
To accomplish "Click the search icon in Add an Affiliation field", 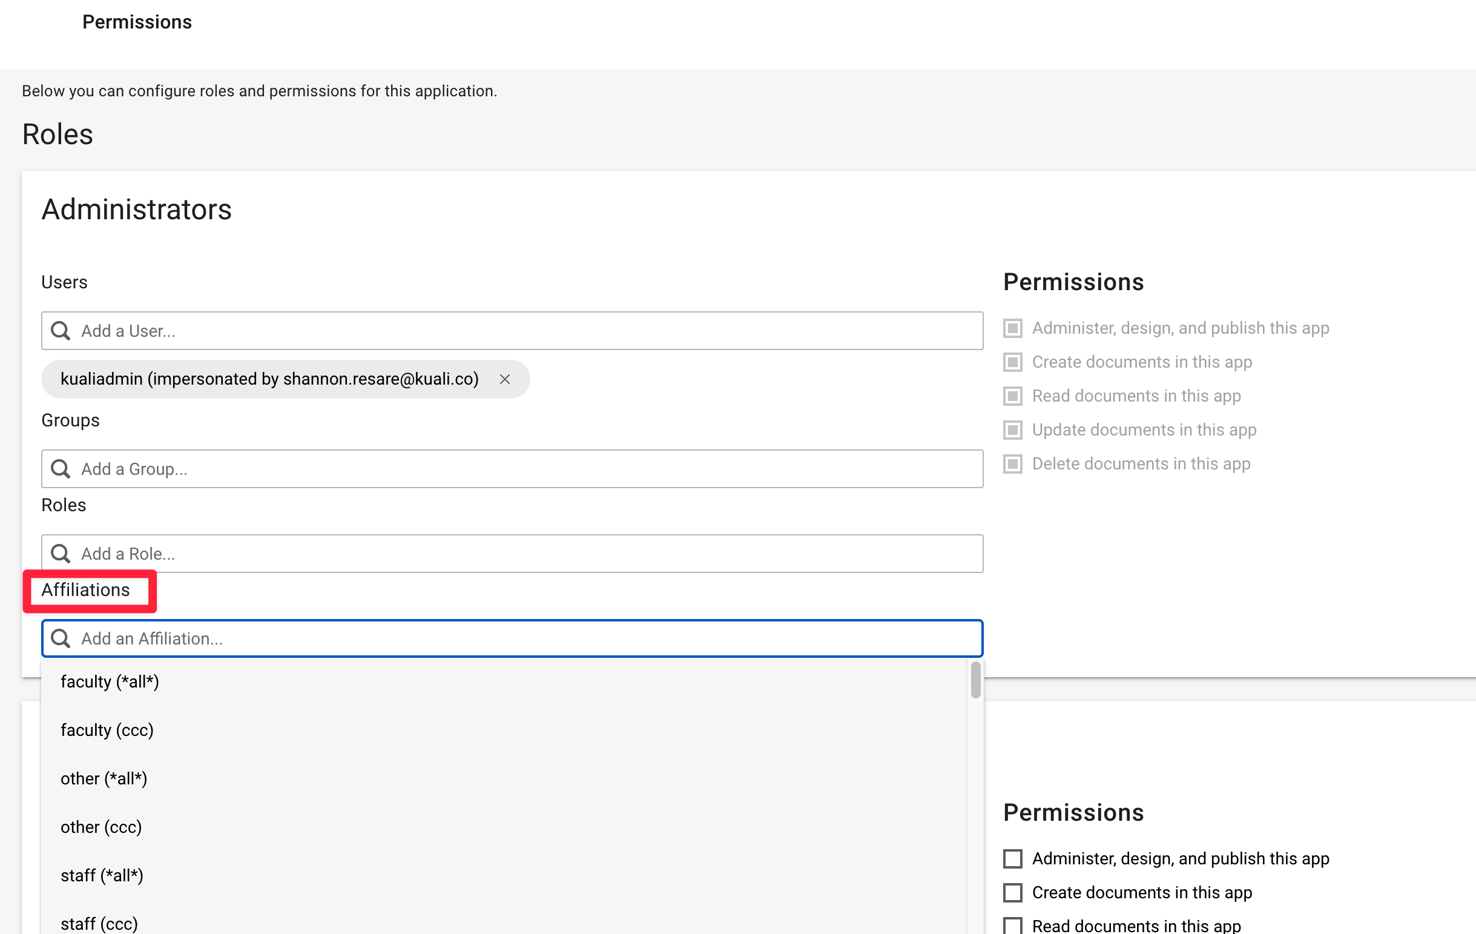I will coord(60,638).
